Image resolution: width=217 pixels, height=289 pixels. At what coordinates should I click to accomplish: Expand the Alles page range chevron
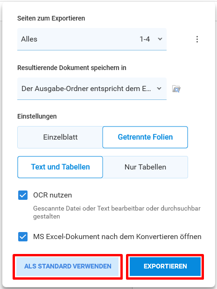[160, 39]
